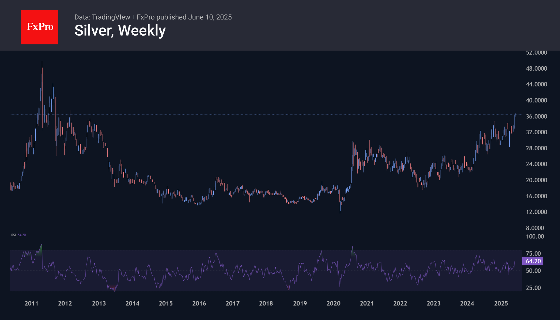Open the "Data: TradingView" source text
The height and width of the screenshot is (320, 560).
(x=102, y=17)
